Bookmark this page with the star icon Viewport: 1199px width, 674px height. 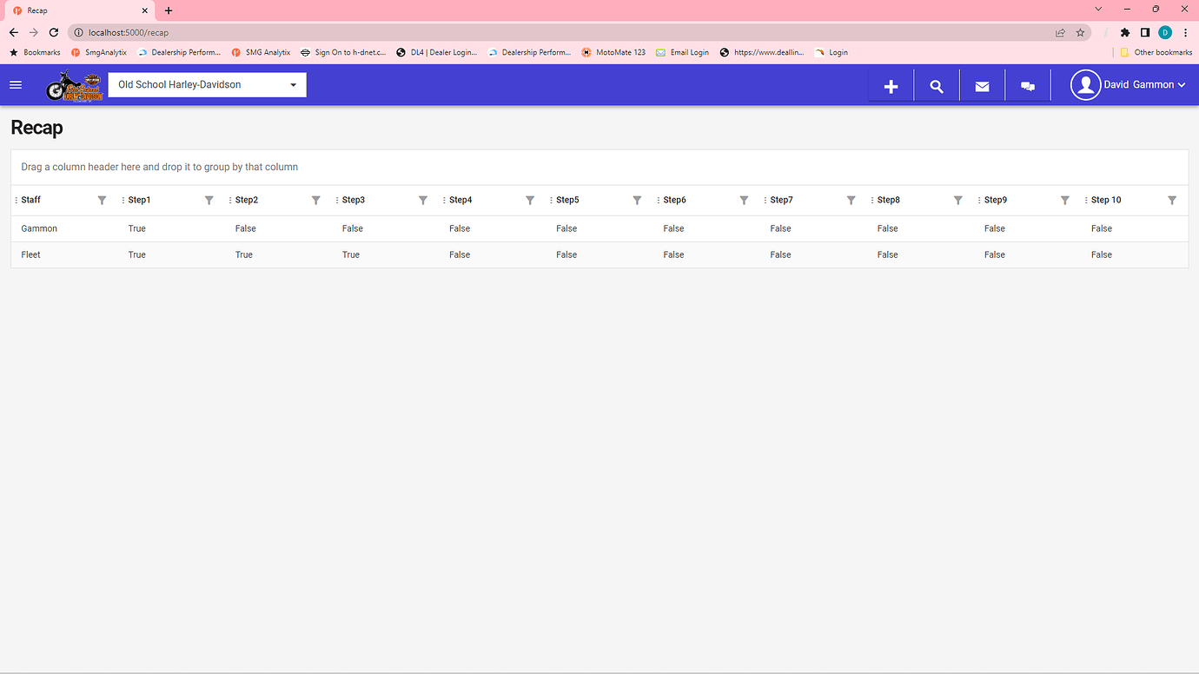(x=1080, y=32)
